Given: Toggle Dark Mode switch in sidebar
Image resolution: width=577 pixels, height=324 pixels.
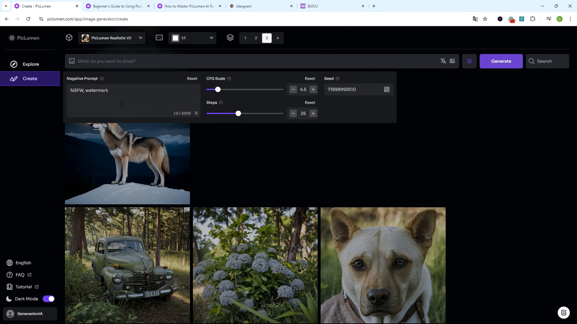Looking at the screenshot, I should (49, 298).
